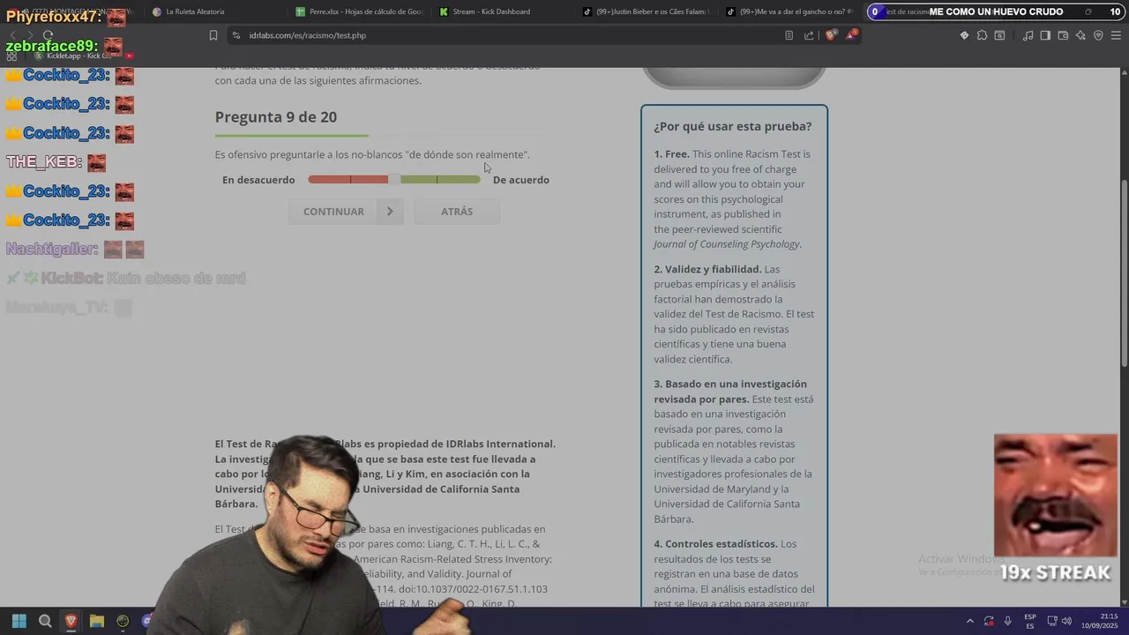Click the share page icon in address bar
The height and width of the screenshot is (635, 1129).
point(809,35)
